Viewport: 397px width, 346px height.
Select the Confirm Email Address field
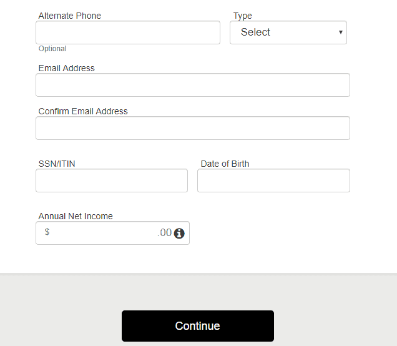193,128
